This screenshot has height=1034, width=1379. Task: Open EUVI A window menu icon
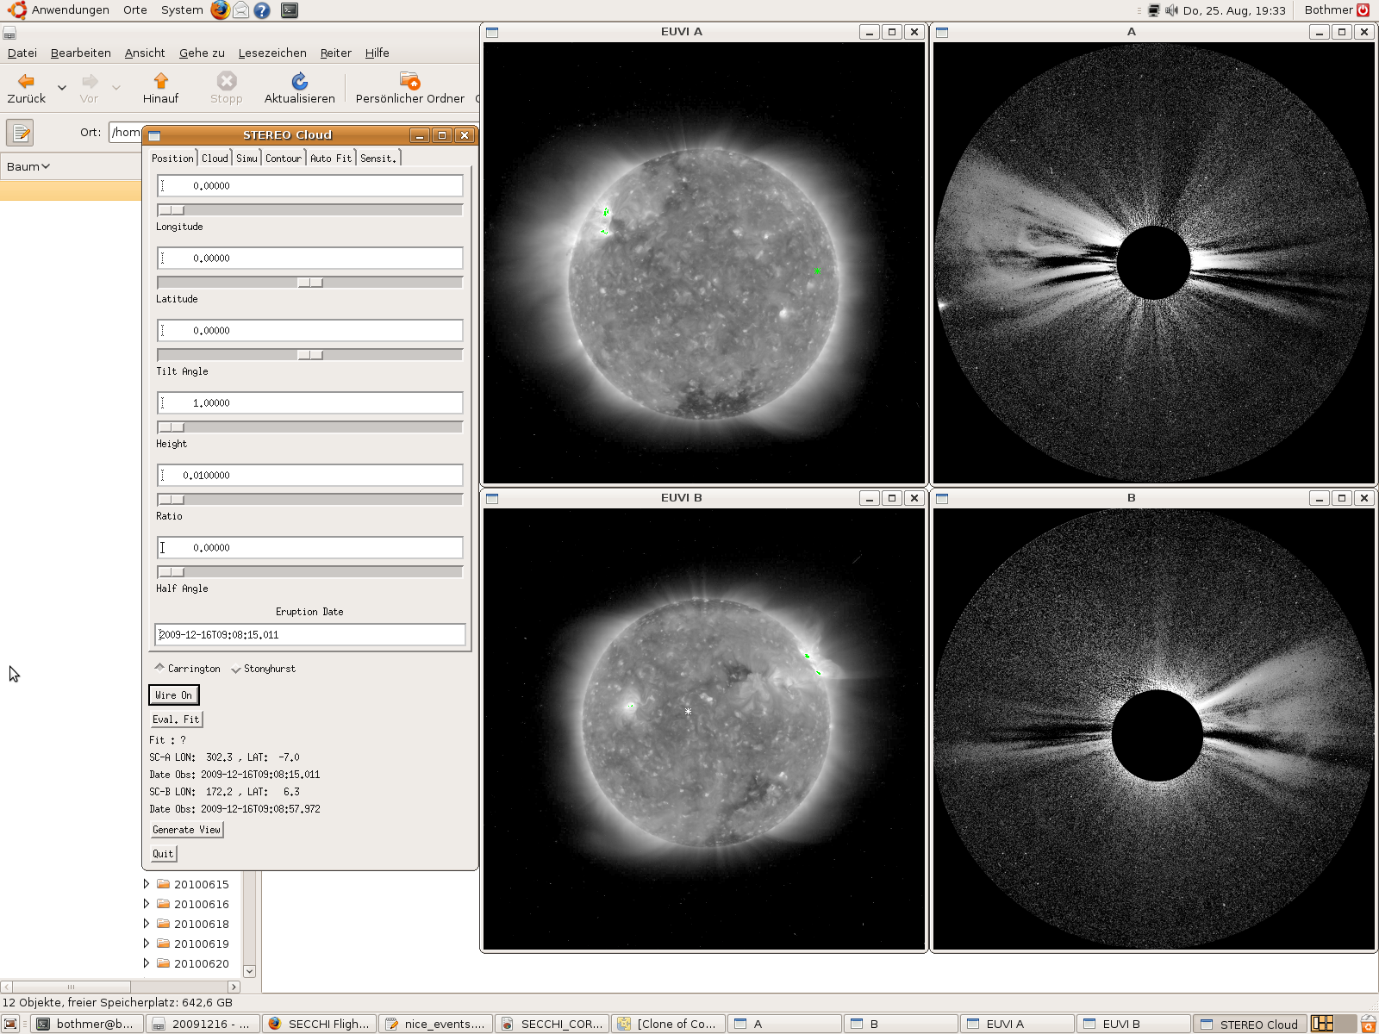492,32
